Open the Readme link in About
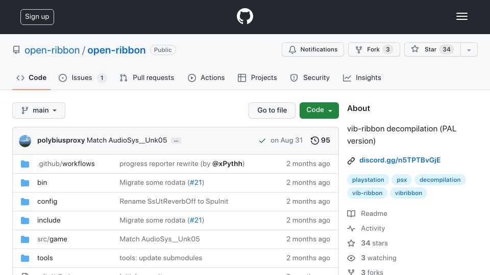The height and width of the screenshot is (275, 490). coord(374,213)
